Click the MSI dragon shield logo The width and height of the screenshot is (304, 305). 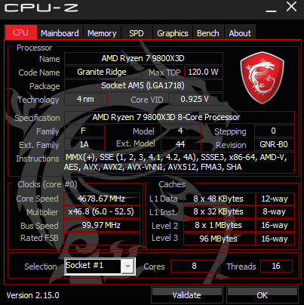point(263,78)
